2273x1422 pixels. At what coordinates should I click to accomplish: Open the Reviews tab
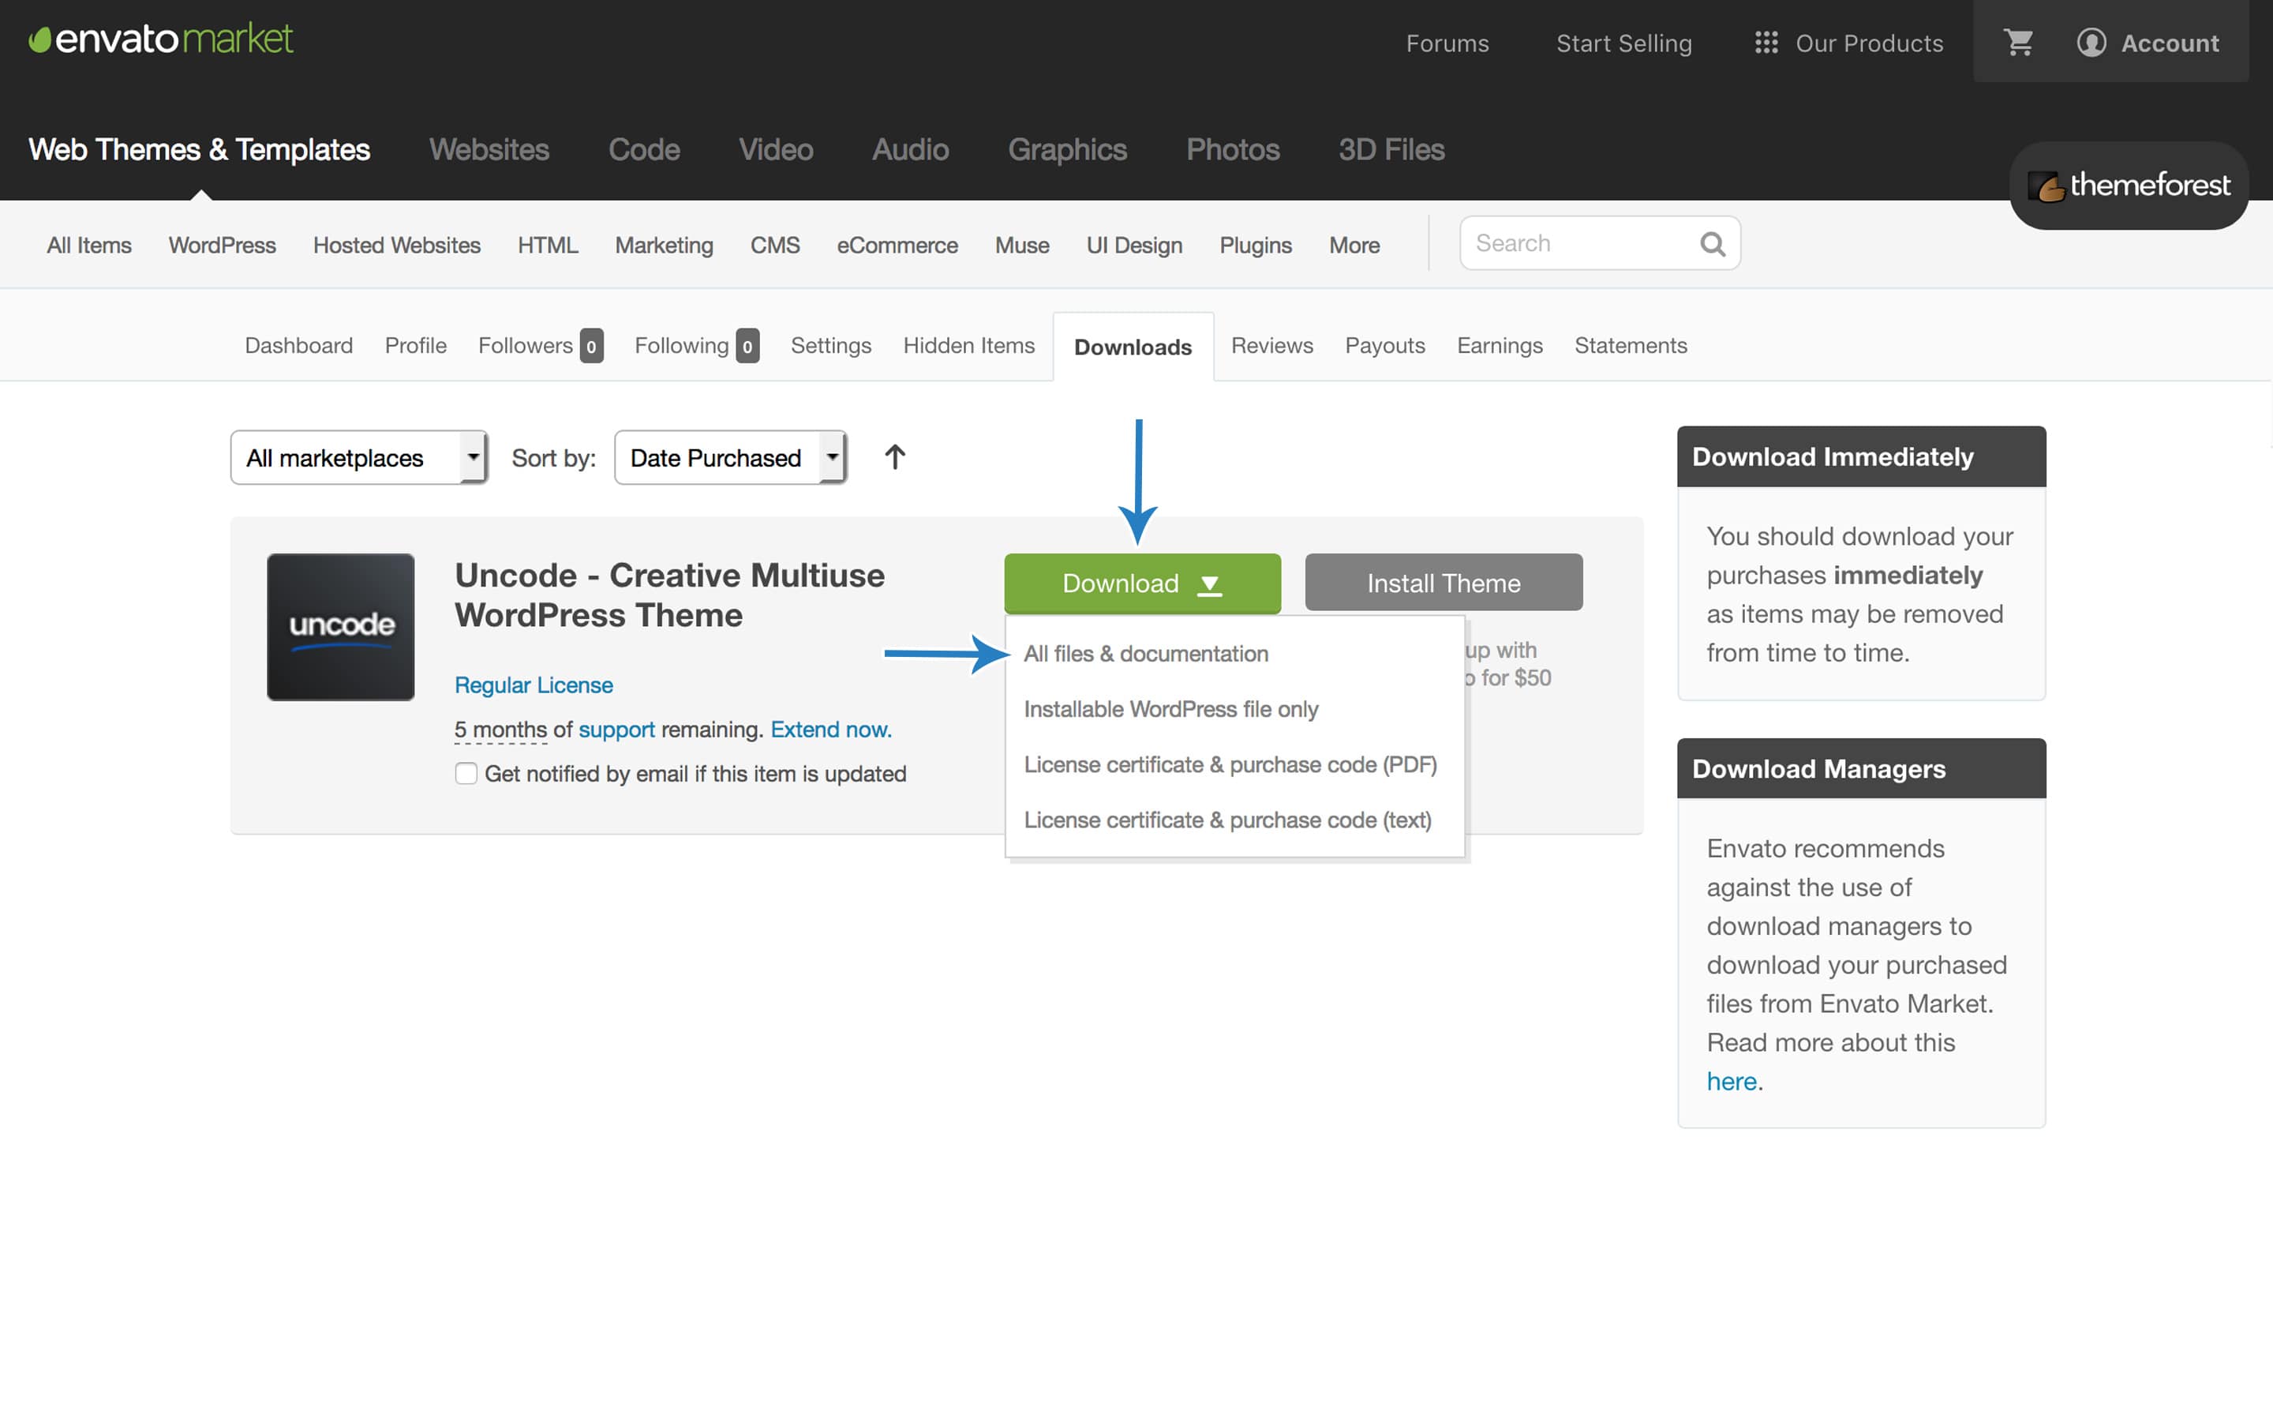point(1272,345)
